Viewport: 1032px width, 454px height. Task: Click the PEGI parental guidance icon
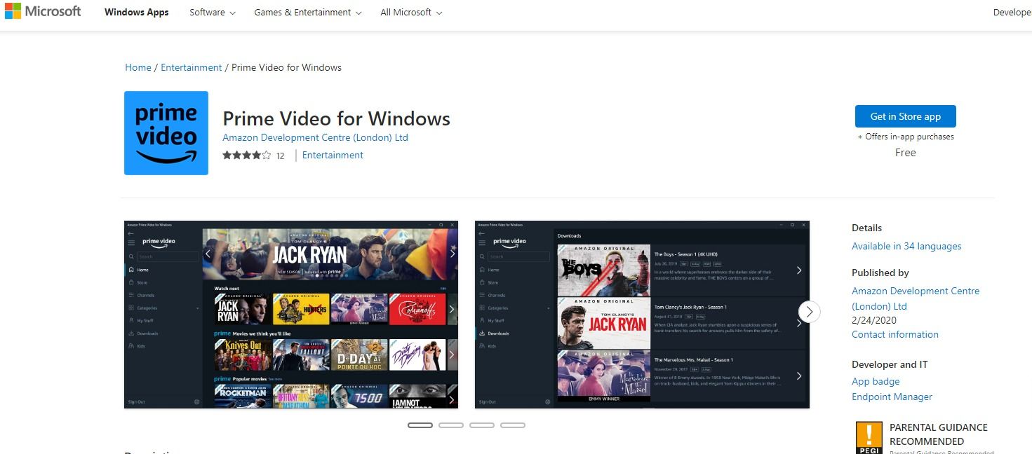pos(869,436)
